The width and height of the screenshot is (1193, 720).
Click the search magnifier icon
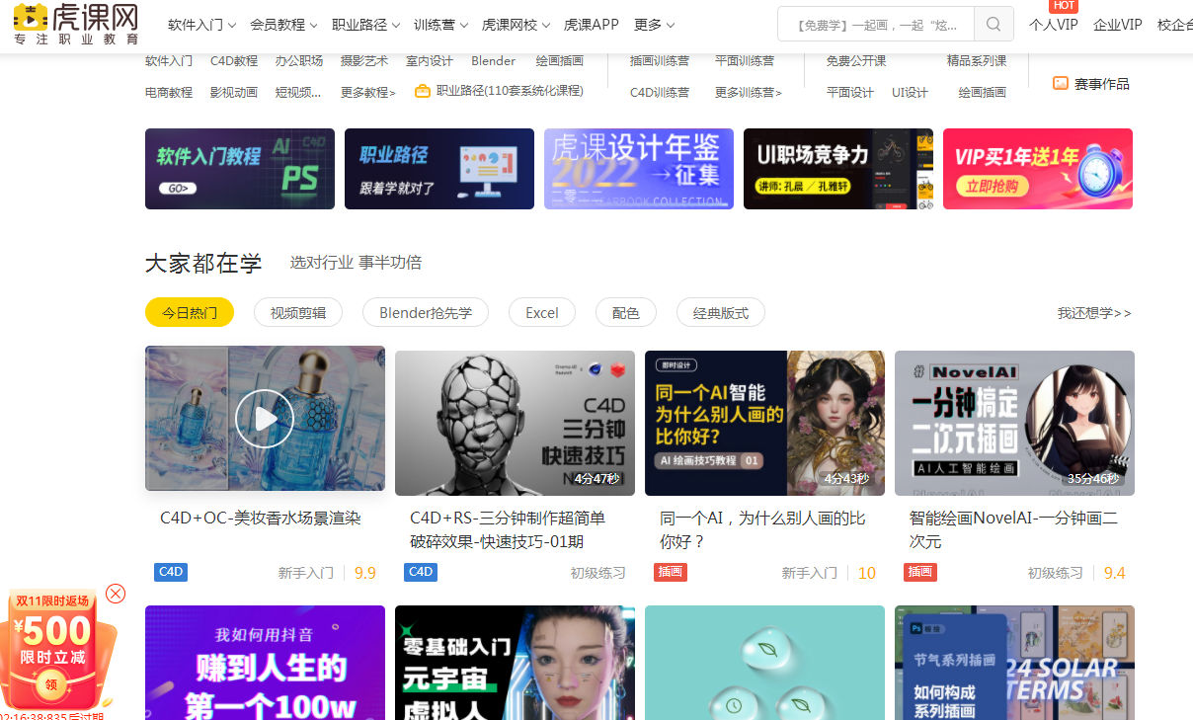point(994,25)
